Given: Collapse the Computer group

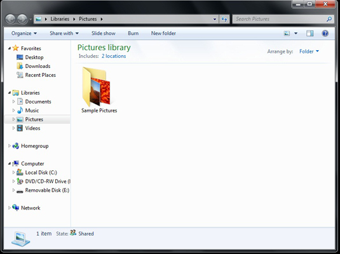Looking at the screenshot, I should click(x=10, y=164).
